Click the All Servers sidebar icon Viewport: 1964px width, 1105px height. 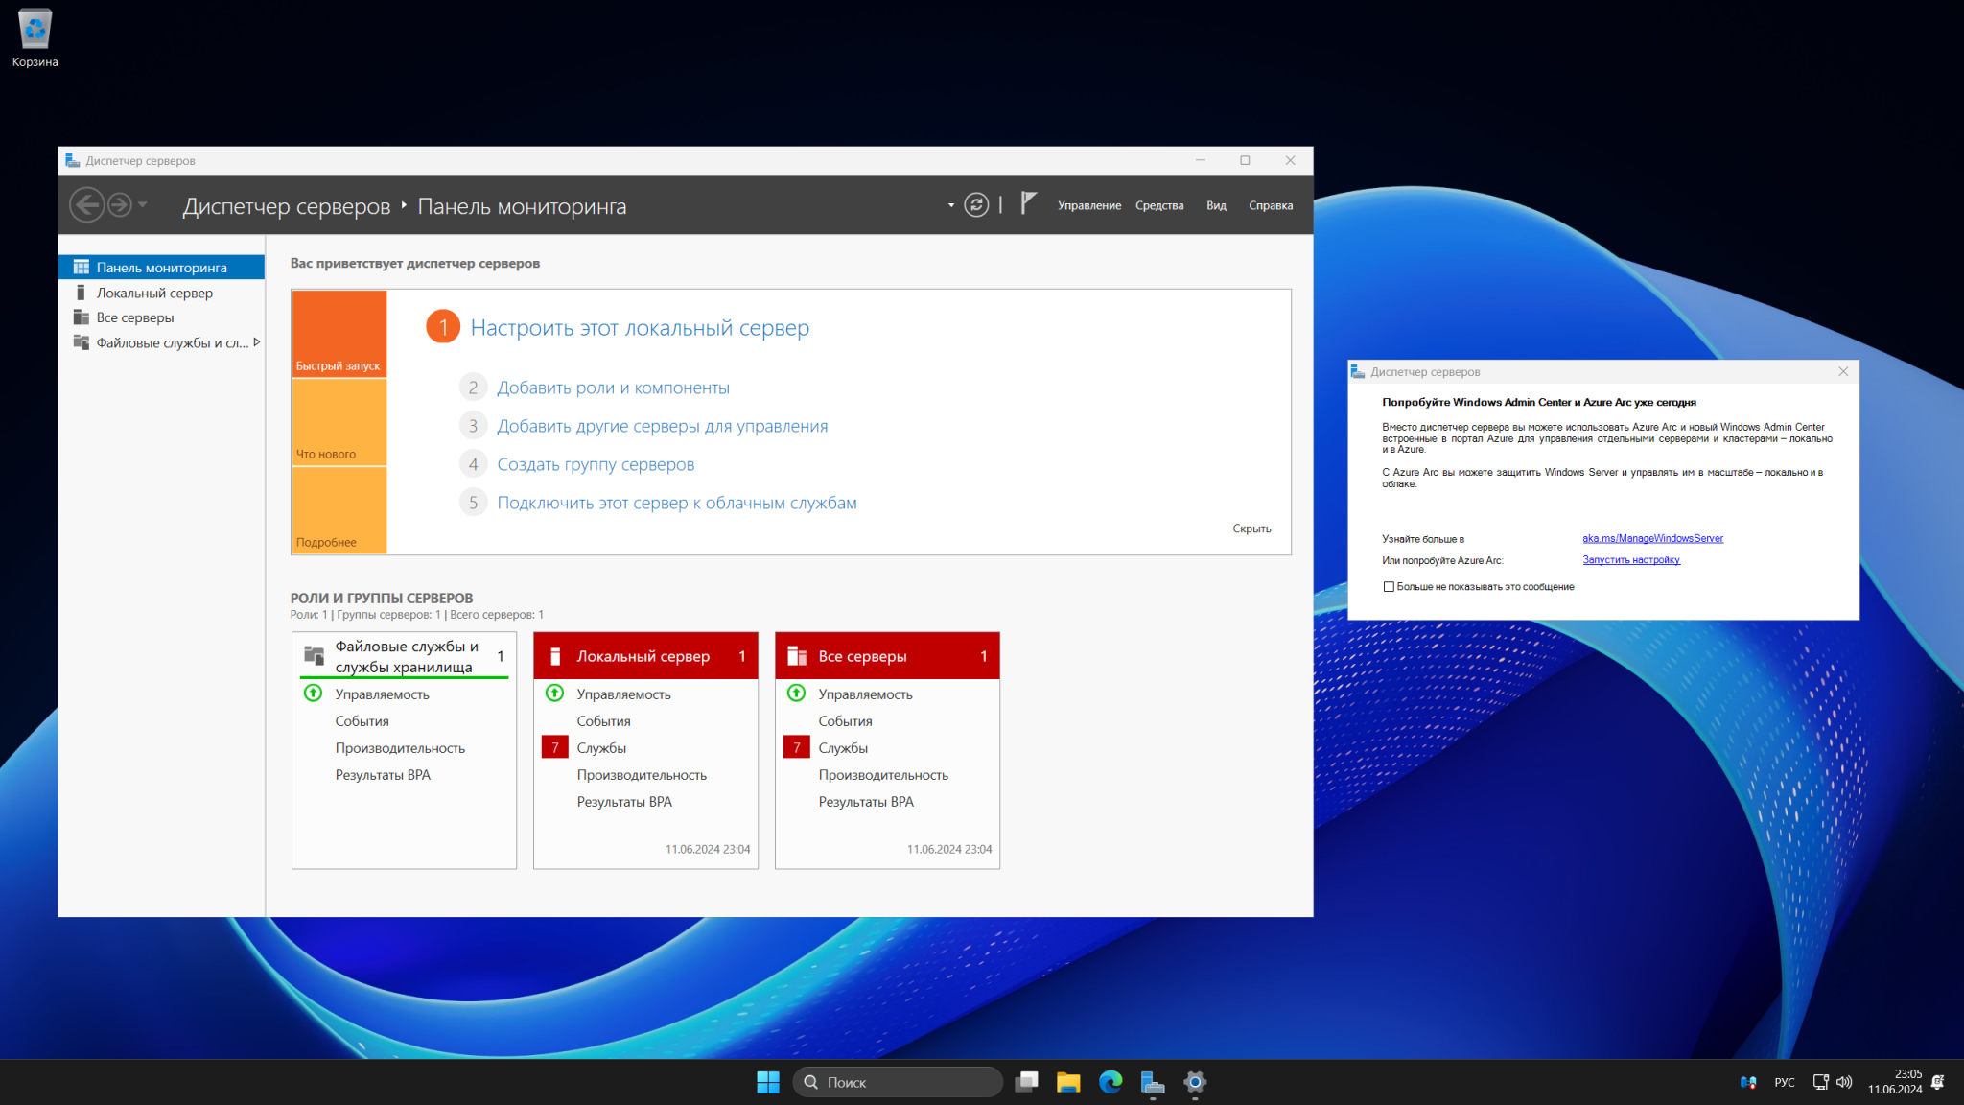pos(82,317)
